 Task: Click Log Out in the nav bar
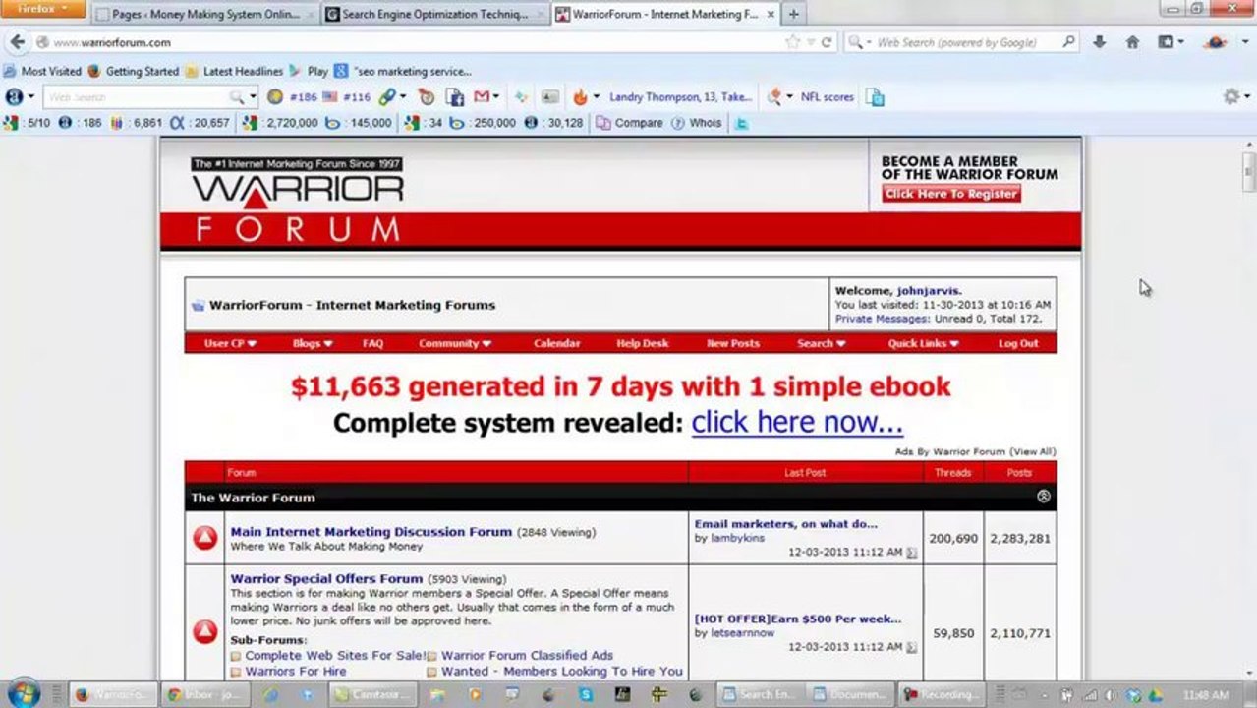(x=1017, y=343)
